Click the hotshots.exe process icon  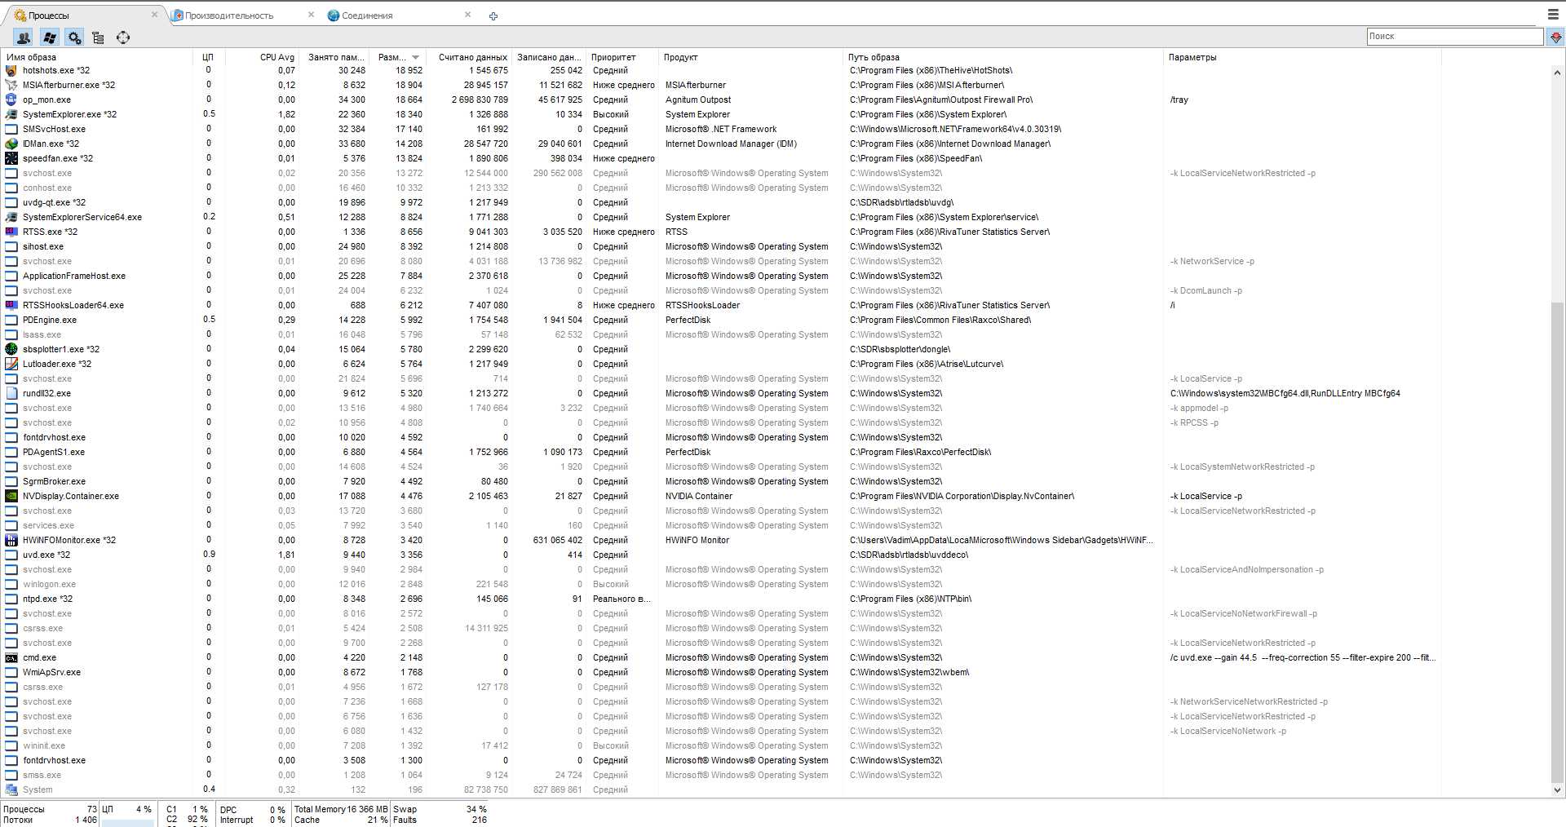pos(11,70)
